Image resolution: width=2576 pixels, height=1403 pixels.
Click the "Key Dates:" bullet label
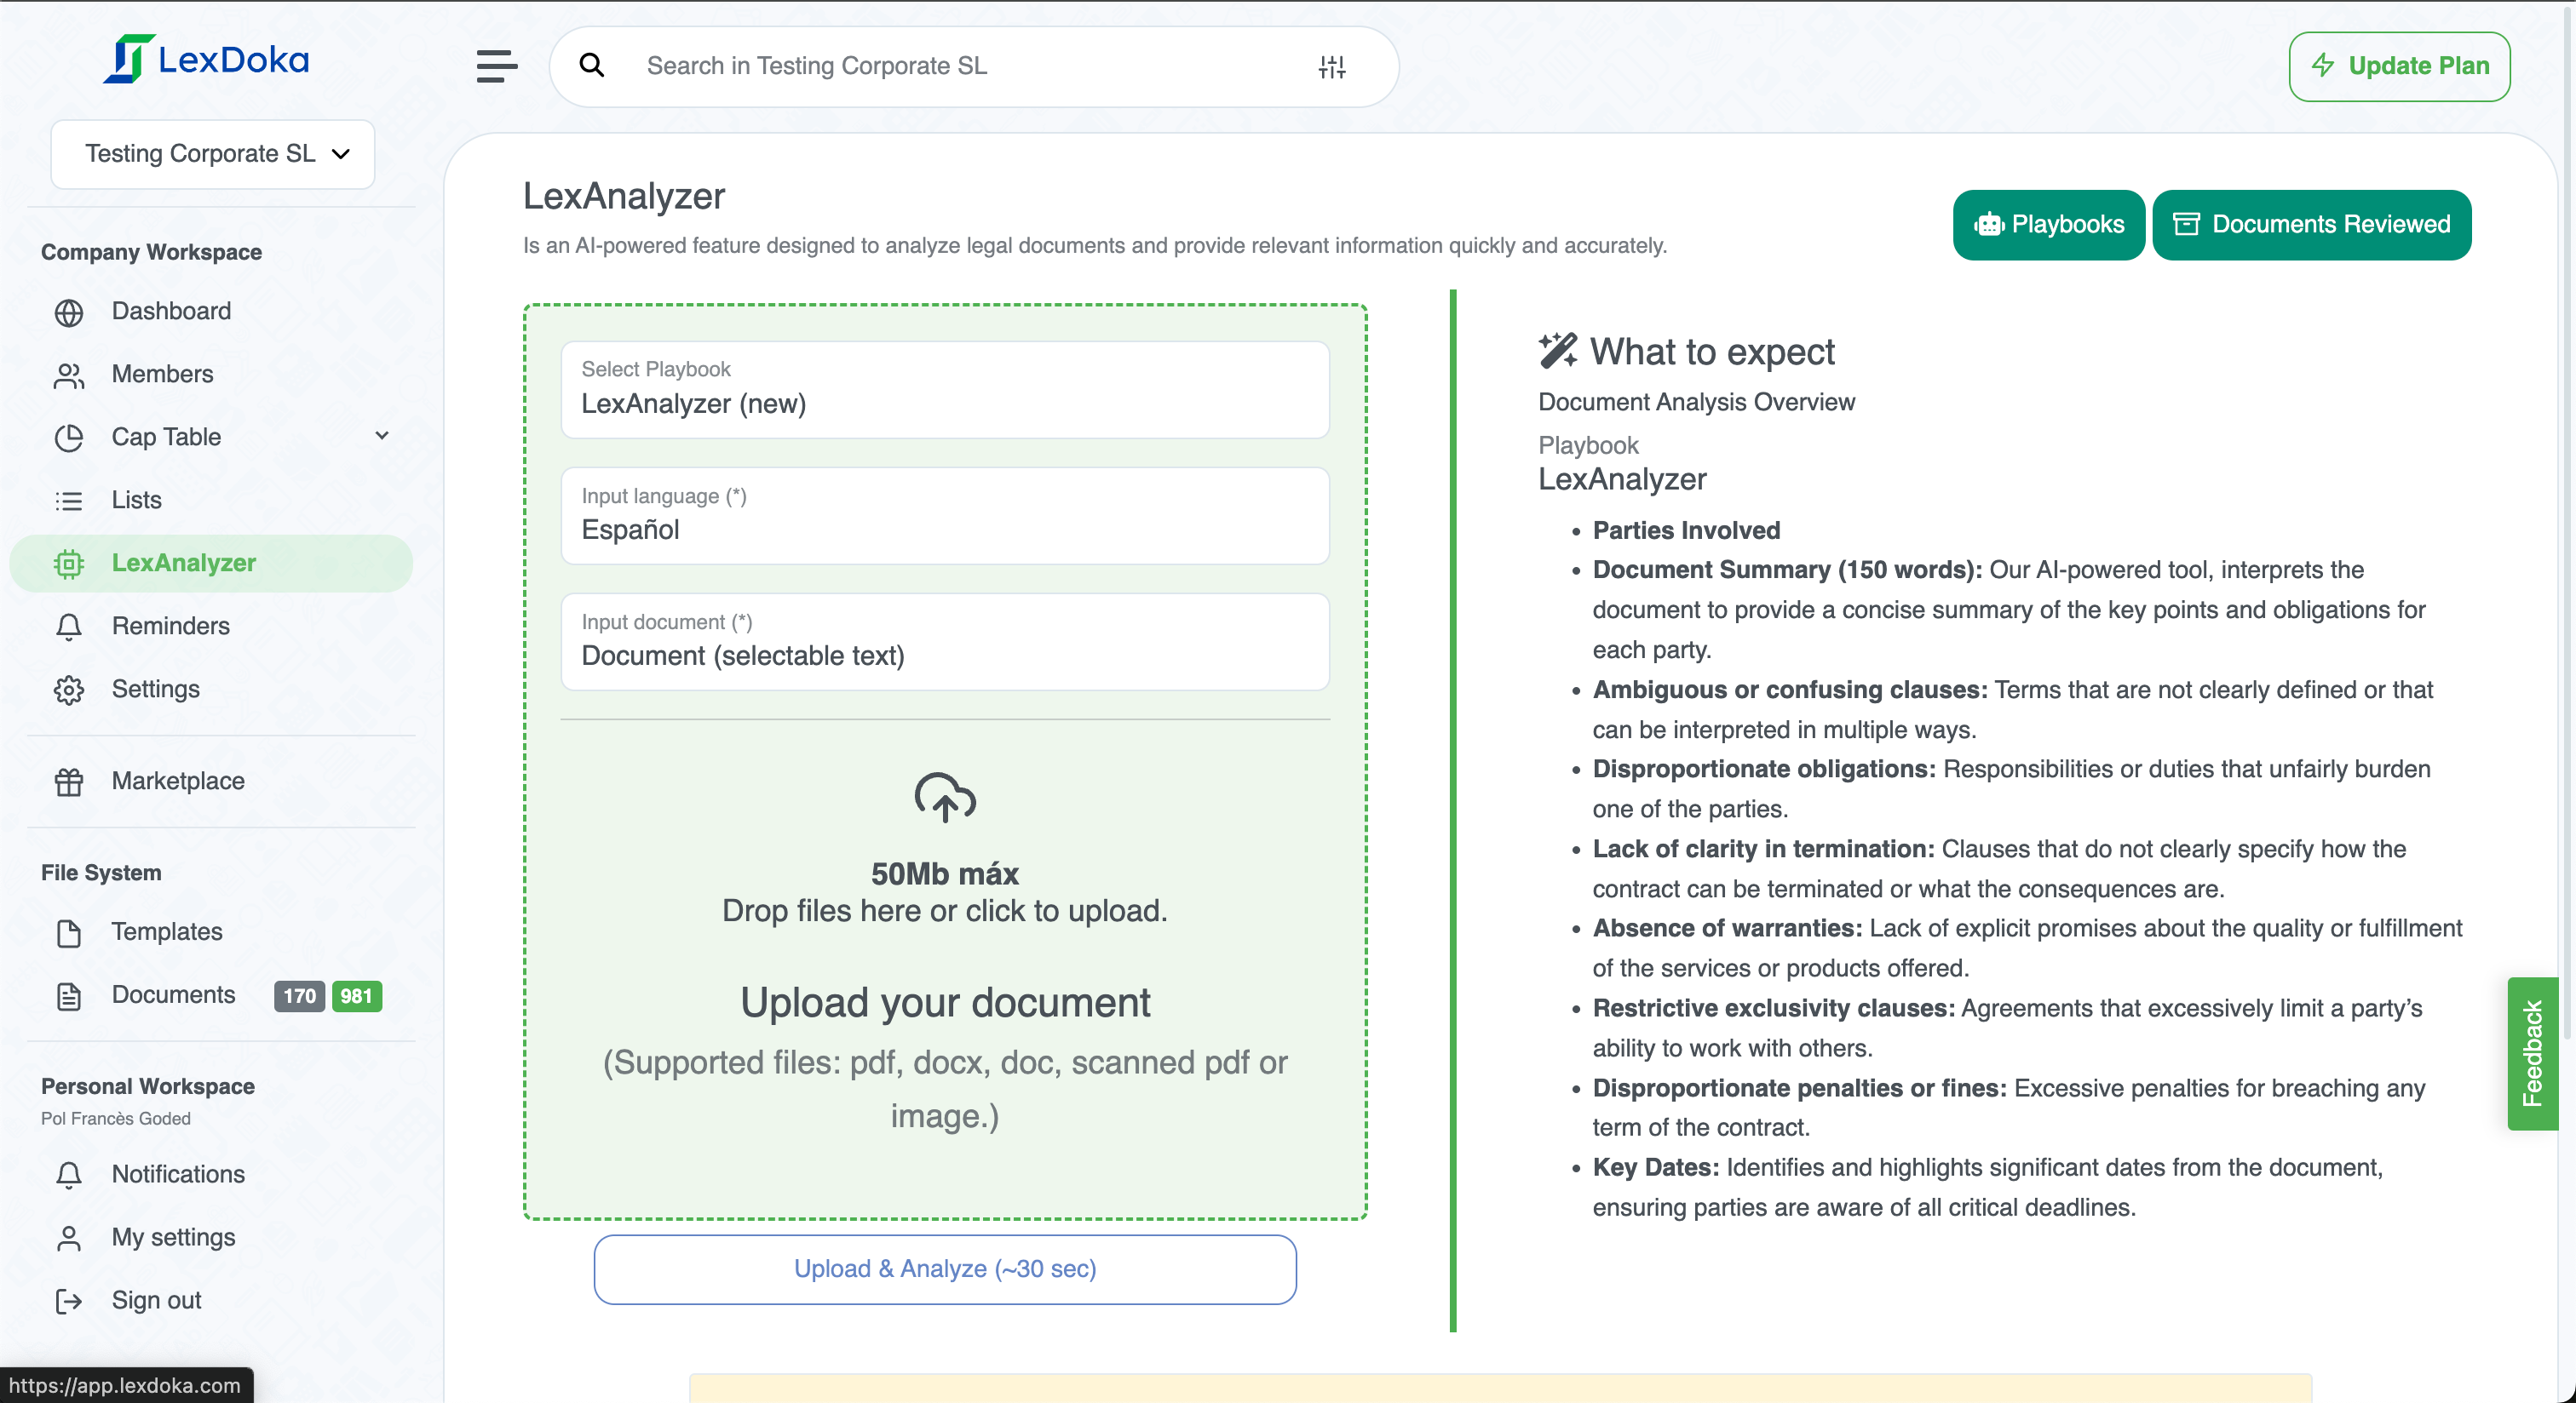1656,1168
